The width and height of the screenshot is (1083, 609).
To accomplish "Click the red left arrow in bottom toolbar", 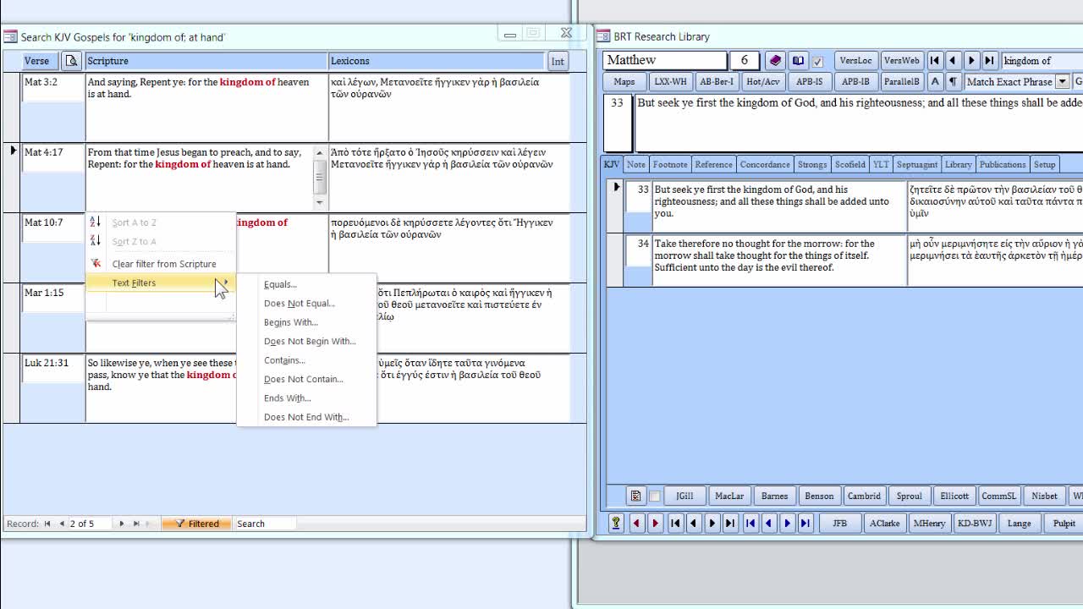I will [x=636, y=524].
